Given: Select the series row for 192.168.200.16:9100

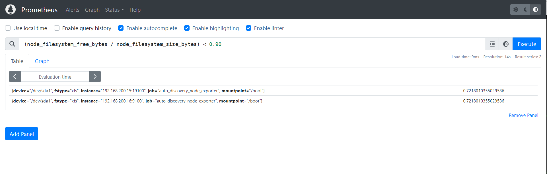Looking at the screenshot, I should [x=273, y=101].
